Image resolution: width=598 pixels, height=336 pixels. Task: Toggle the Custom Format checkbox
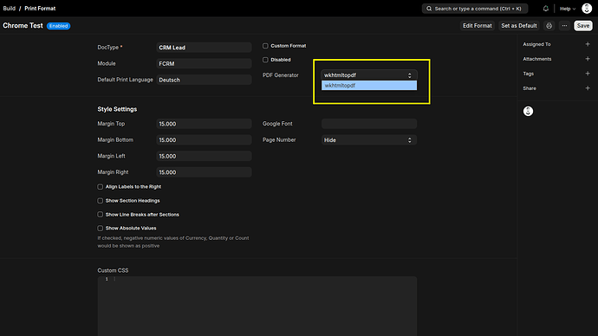pos(265,46)
